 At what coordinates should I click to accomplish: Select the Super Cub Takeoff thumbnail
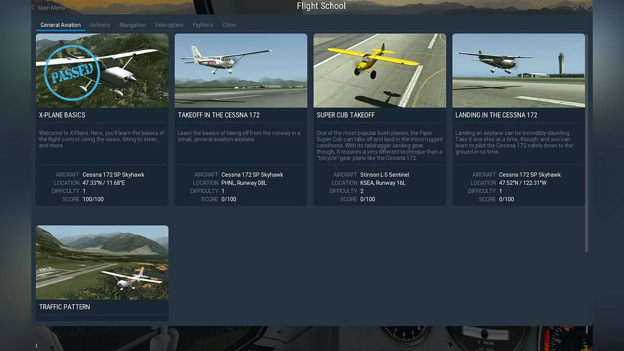[380, 71]
